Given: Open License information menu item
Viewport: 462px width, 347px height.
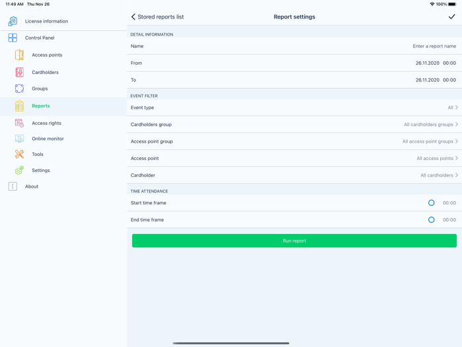Looking at the screenshot, I should click(47, 21).
